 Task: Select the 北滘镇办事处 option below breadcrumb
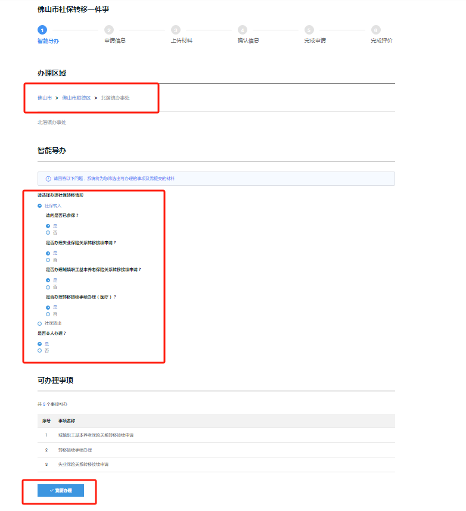coord(52,122)
